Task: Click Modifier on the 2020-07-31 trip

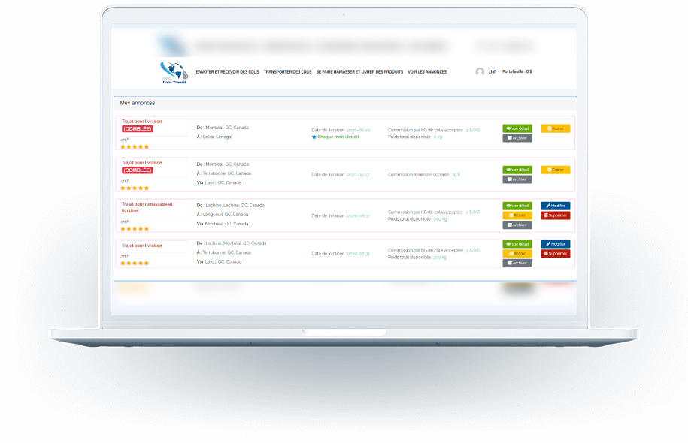Action: click(x=556, y=244)
